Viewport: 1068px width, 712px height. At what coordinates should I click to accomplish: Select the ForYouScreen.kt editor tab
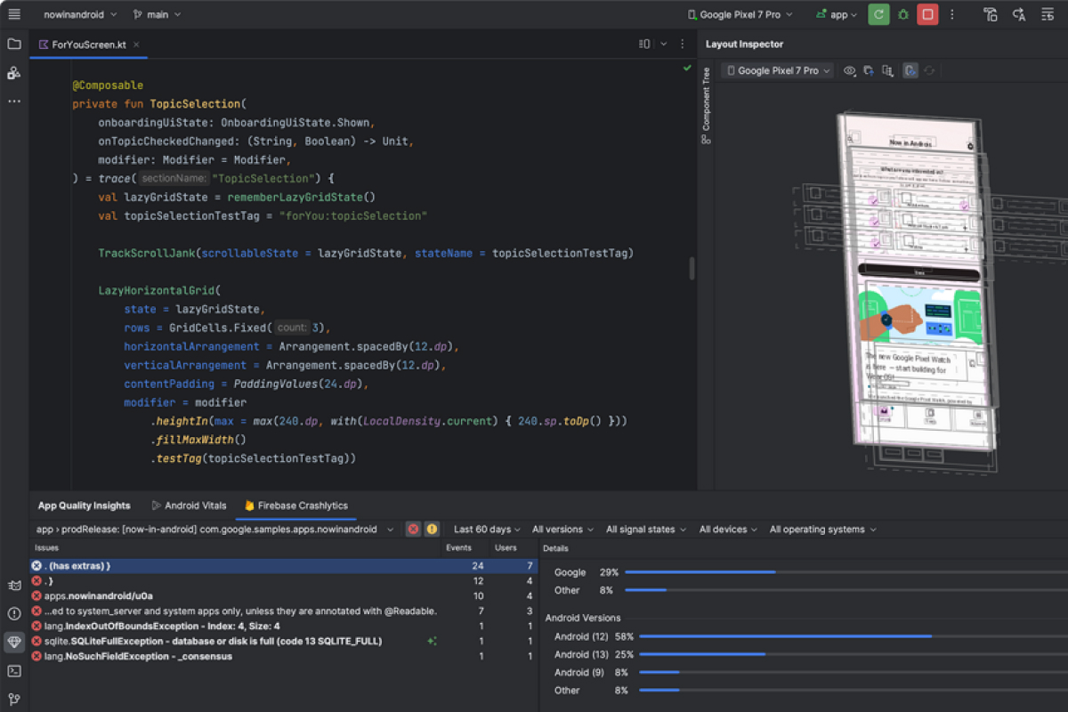(87, 44)
